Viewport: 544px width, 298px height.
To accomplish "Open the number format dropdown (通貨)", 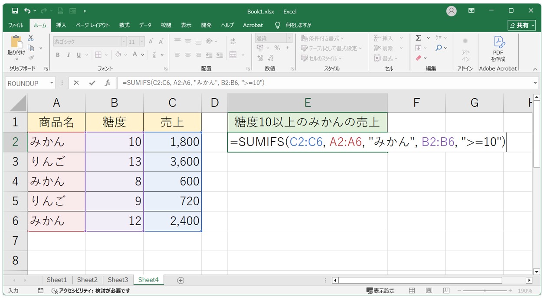I will [289, 38].
